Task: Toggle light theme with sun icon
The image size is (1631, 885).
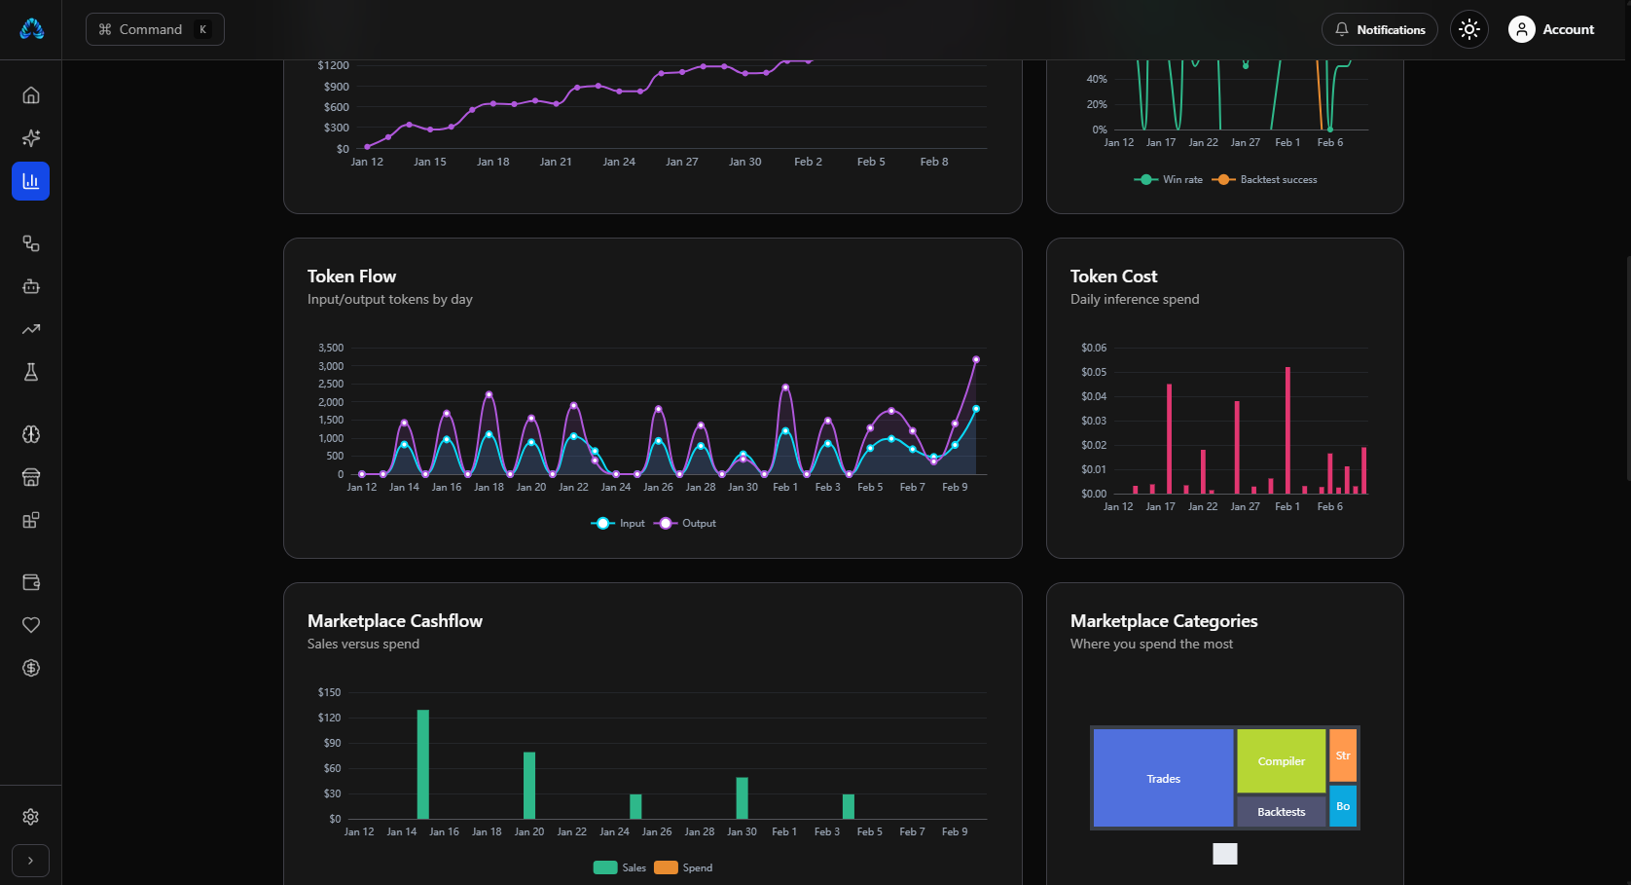Action: click(x=1469, y=29)
